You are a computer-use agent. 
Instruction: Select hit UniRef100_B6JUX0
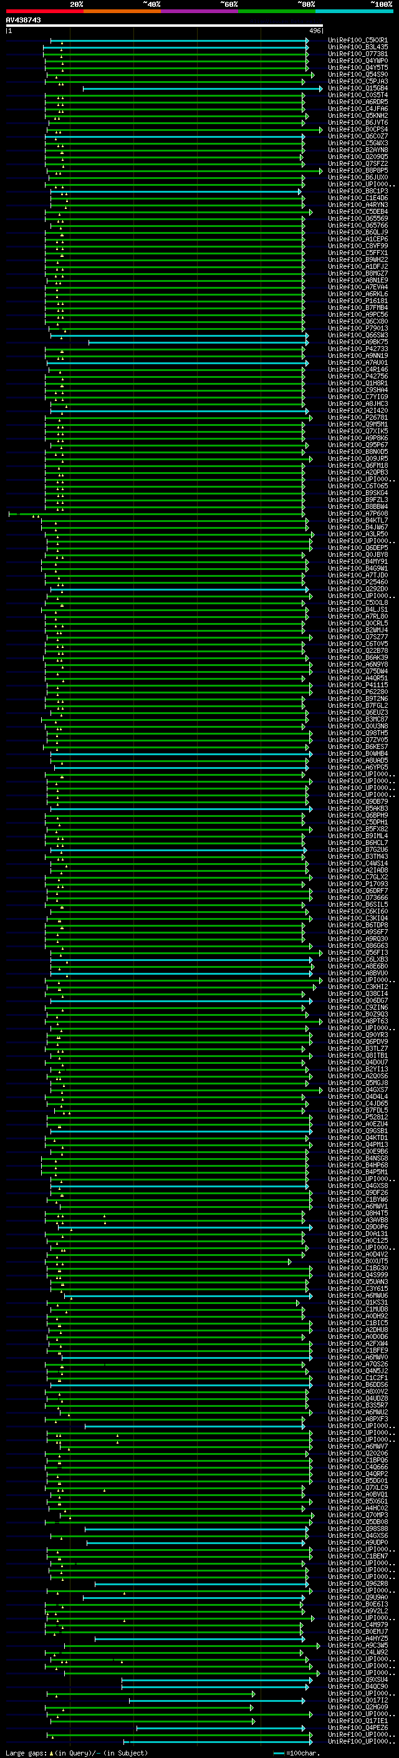[x=358, y=178]
